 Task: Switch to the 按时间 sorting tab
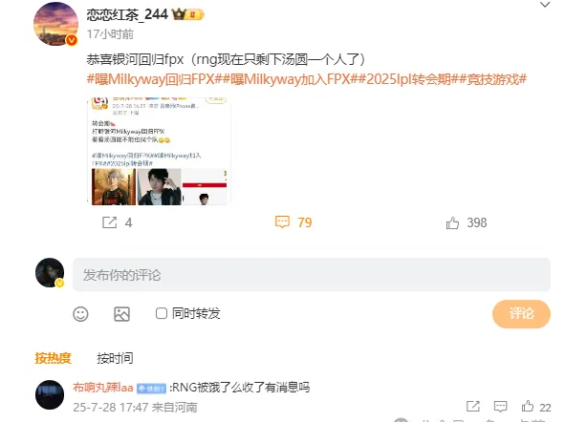click(115, 358)
